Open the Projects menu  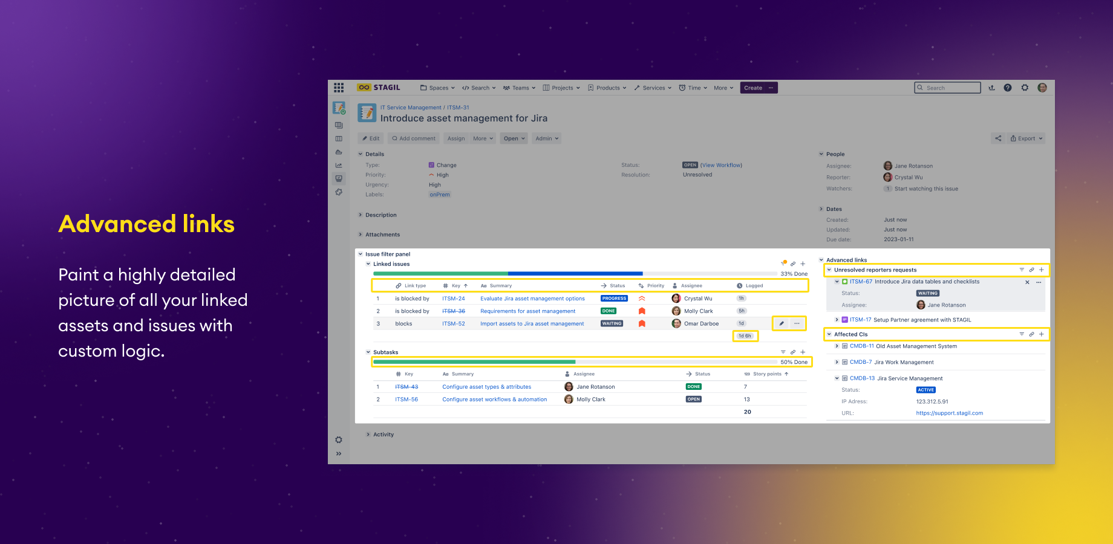[x=560, y=87]
